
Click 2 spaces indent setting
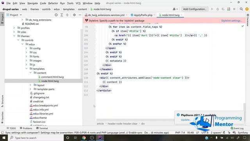pyautogui.click(x=216, y=132)
